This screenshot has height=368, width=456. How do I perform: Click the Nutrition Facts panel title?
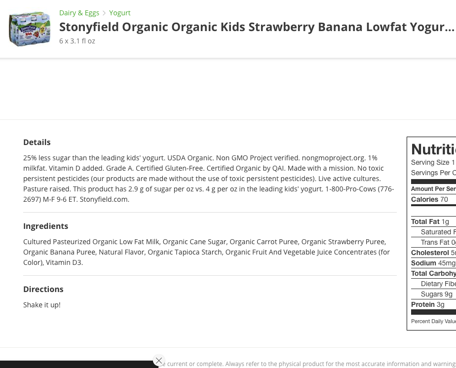coord(433,149)
